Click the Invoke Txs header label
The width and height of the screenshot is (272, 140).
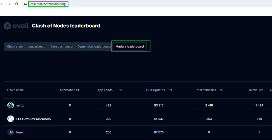click(x=256, y=90)
